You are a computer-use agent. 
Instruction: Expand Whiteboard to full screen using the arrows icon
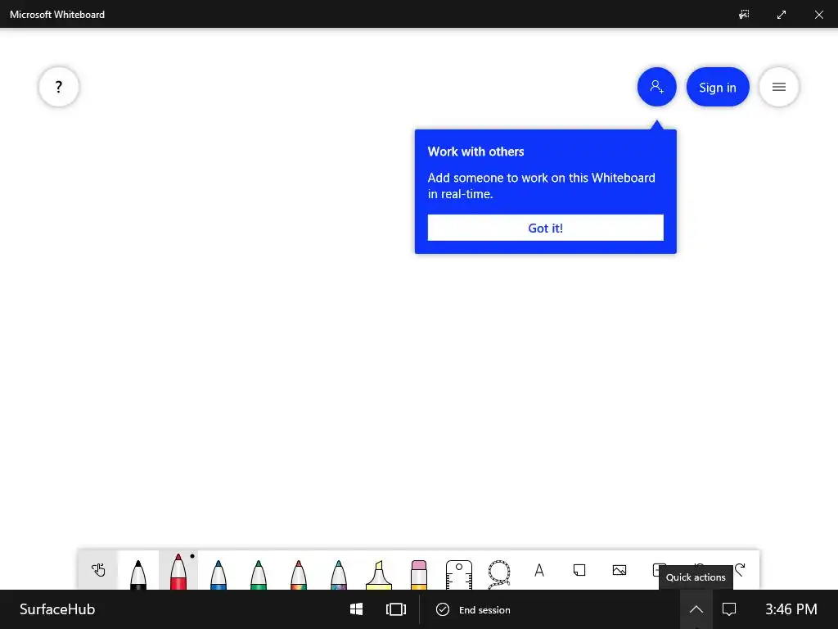782,15
